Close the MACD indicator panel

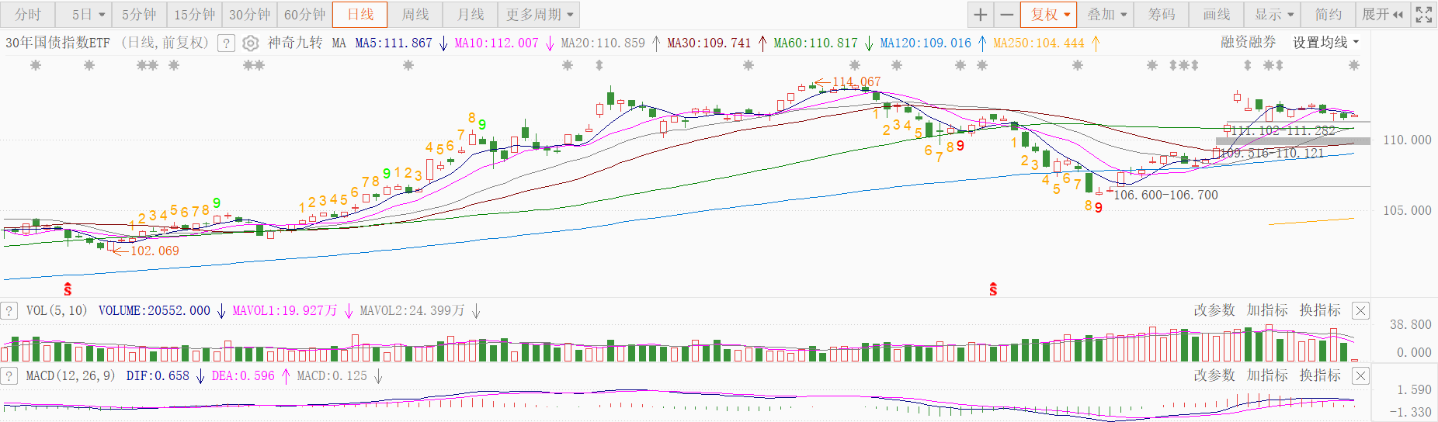(x=1360, y=376)
